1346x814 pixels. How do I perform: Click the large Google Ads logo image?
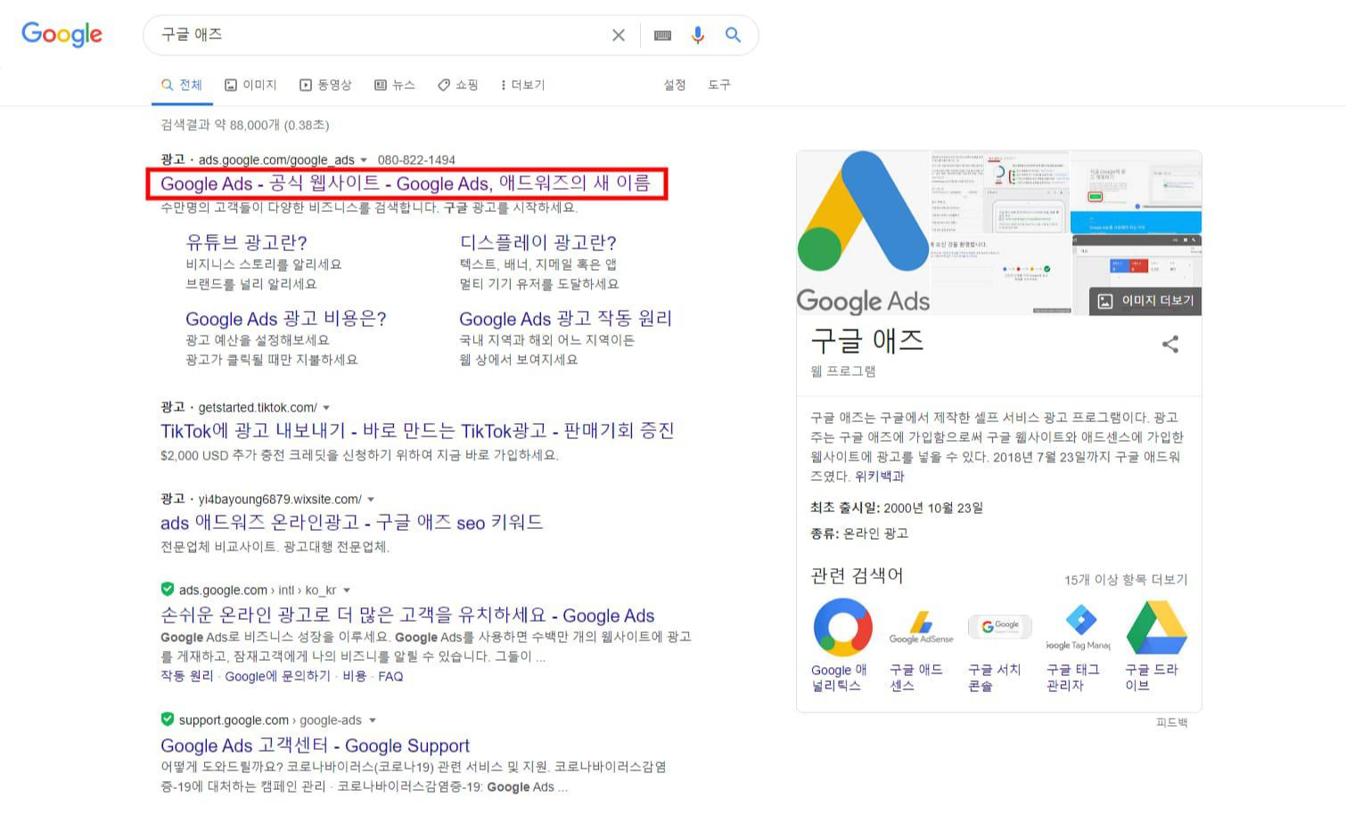(863, 232)
